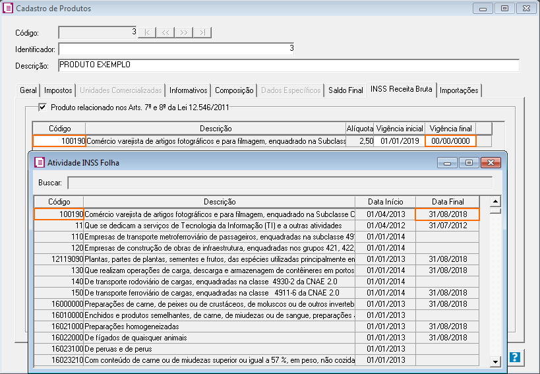Viewport: 540px width, 374px height.
Task: Click the Identificador input field
Action: [176, 49]
